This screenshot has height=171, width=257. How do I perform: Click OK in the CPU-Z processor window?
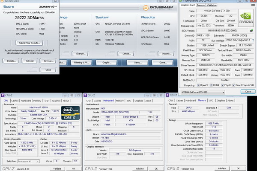(x=73, y=169)
